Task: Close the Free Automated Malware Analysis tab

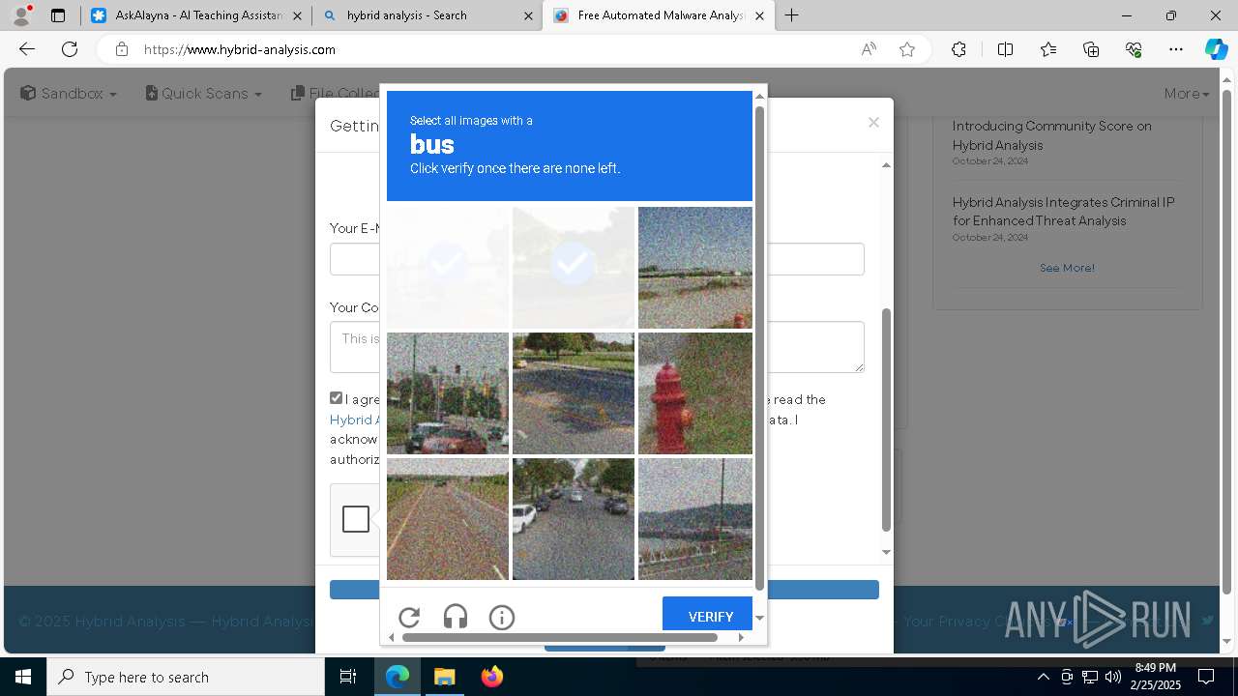Action: (x=759, y=15)
